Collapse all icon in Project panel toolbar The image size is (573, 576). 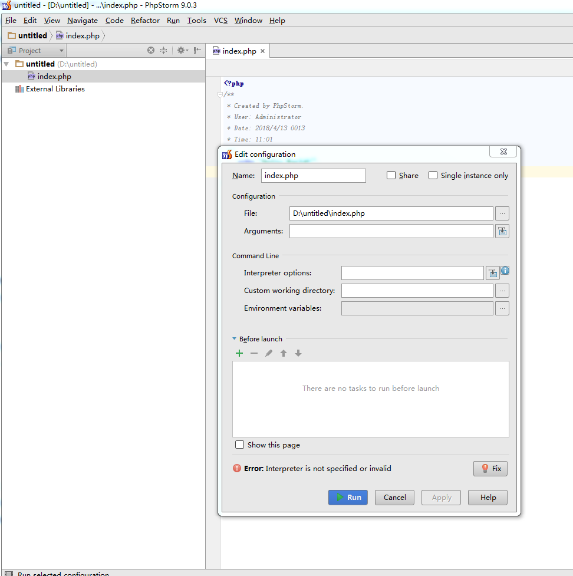click(163, 50)
